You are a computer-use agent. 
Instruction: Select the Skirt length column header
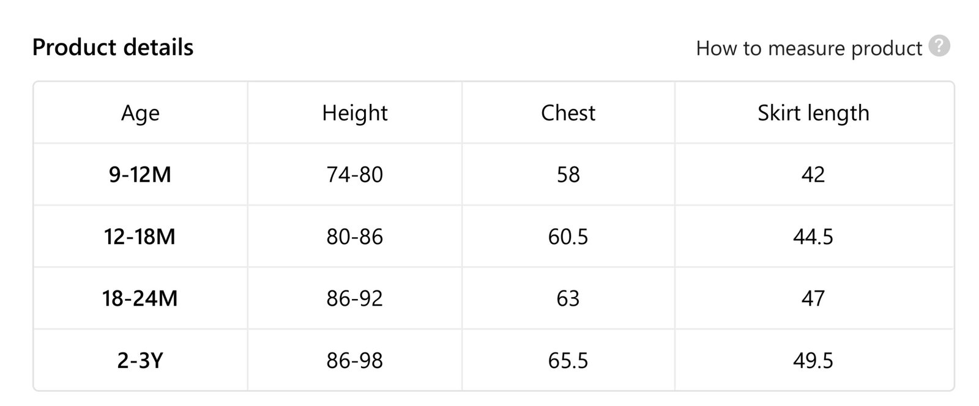point(813,113)
